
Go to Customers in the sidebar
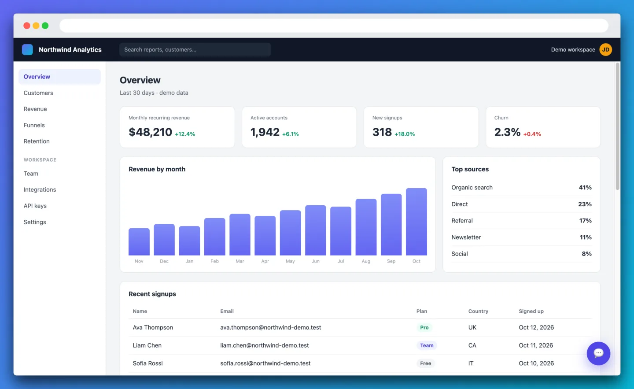click(x=59, y=93)
